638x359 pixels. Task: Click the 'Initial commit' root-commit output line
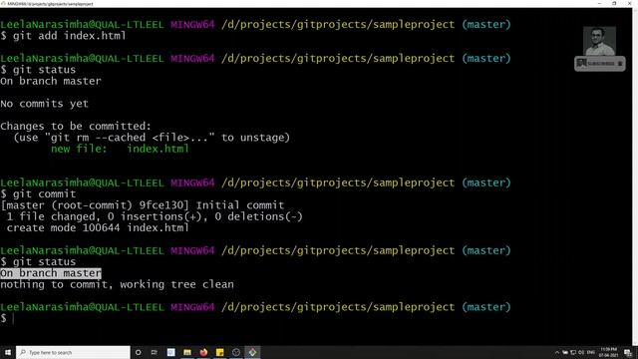[143, 205]
